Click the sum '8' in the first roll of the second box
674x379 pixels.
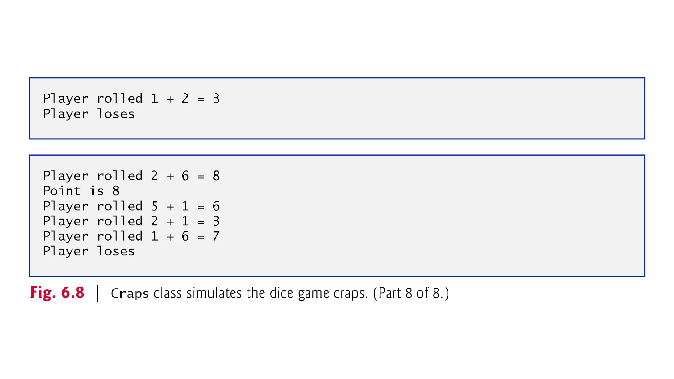click(216, 176)
